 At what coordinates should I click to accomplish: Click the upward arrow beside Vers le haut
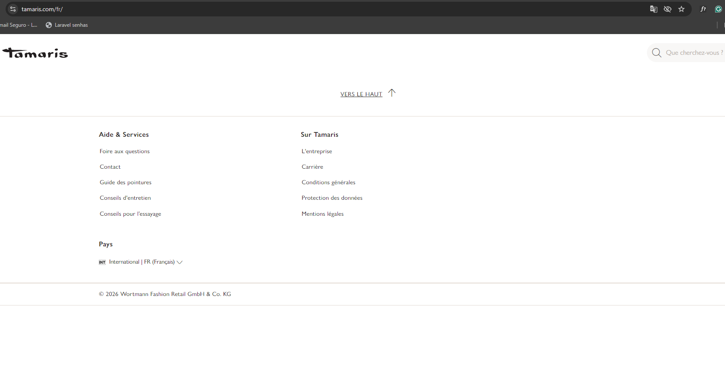[x=392, y=93]
